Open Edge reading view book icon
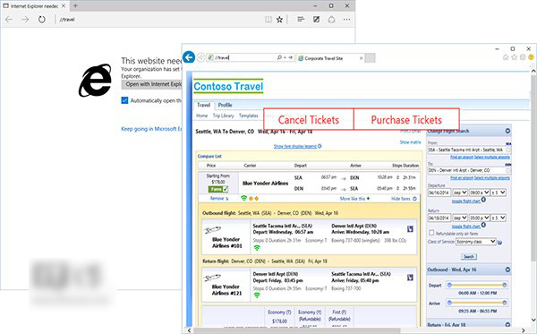The width and height of the screenshot is (537, 334). click(x=268, y=20)
